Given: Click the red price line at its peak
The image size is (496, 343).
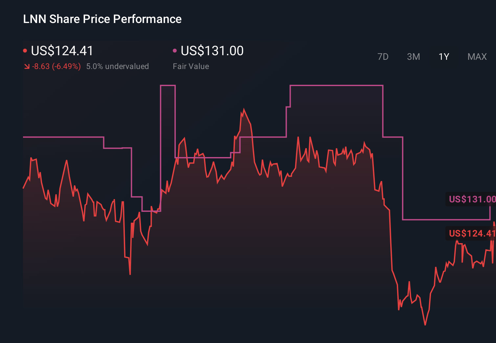Looking at the screenshot, I should pos(244,109).
